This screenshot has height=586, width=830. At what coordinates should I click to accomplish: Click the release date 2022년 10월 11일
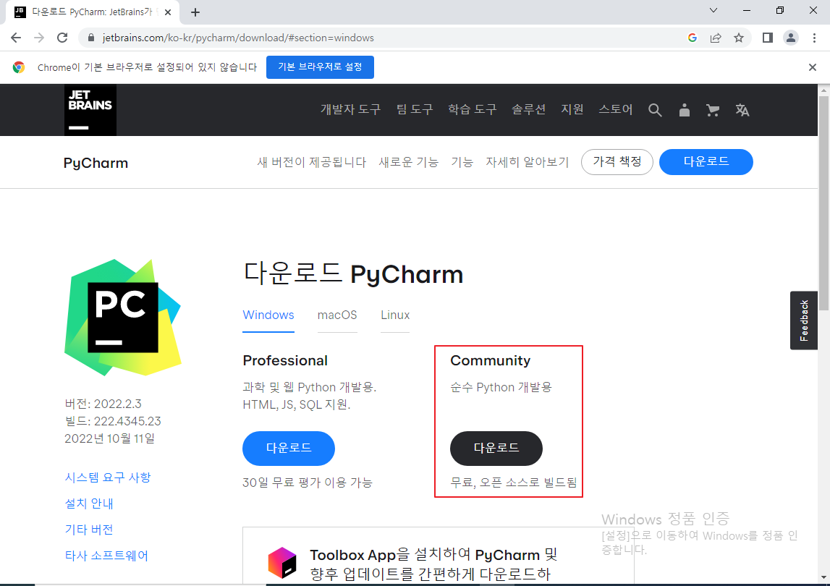[109, 439]
